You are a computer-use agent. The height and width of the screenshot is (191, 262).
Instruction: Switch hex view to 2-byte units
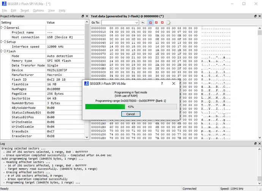[156, 23]
